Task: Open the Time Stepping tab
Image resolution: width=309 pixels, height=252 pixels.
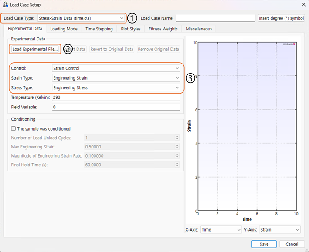Action: (x=99, y=29)
